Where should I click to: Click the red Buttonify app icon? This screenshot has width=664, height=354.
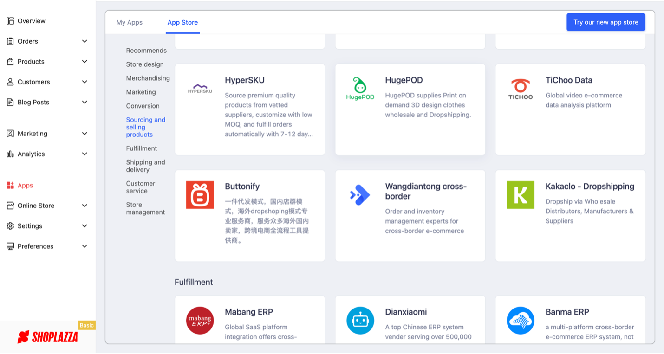tap(200, 195)
